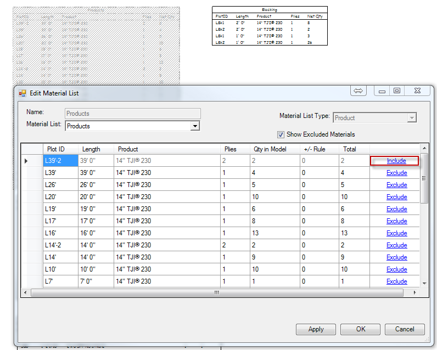Click the Plies column header
Image resolution: width=437 pixels, height=350 pixels.
[x=235, y=149]
